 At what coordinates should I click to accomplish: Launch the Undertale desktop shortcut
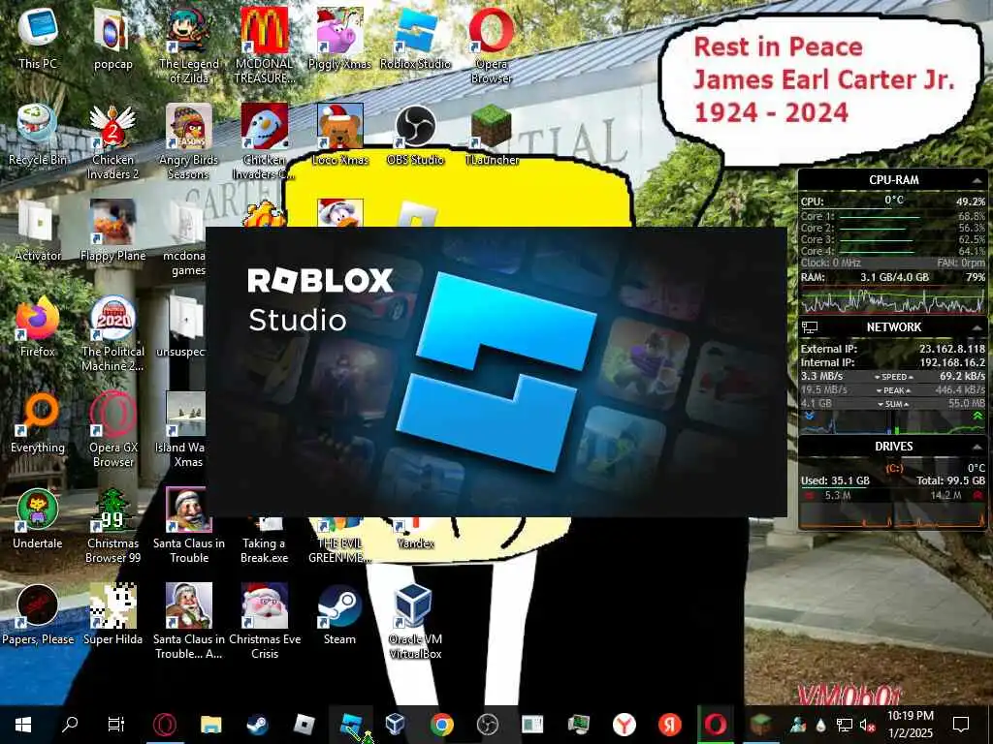coord(38,517)
